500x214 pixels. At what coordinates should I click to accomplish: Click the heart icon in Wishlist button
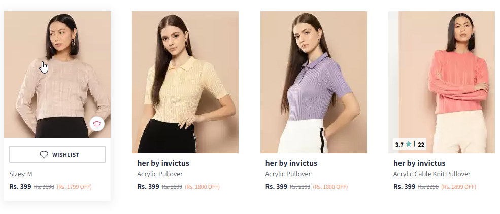44,155
